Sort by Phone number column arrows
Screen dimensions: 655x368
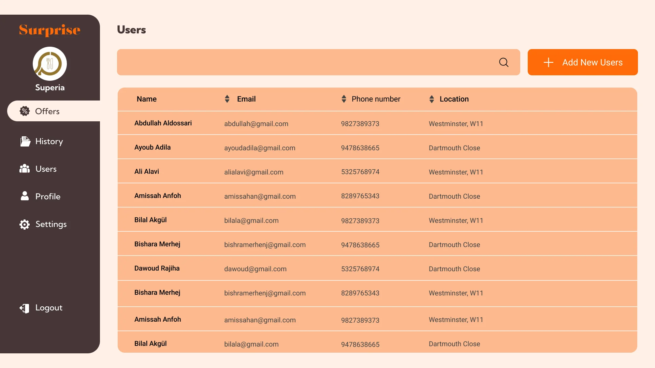(x=344, y=99)
